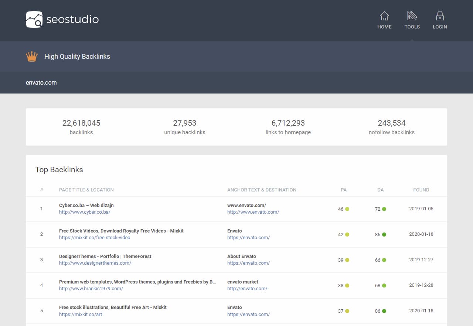Open the http://www.cyber.co.ba/ link
The height and width of the screenshot is (326, 473).
[85, 212]
